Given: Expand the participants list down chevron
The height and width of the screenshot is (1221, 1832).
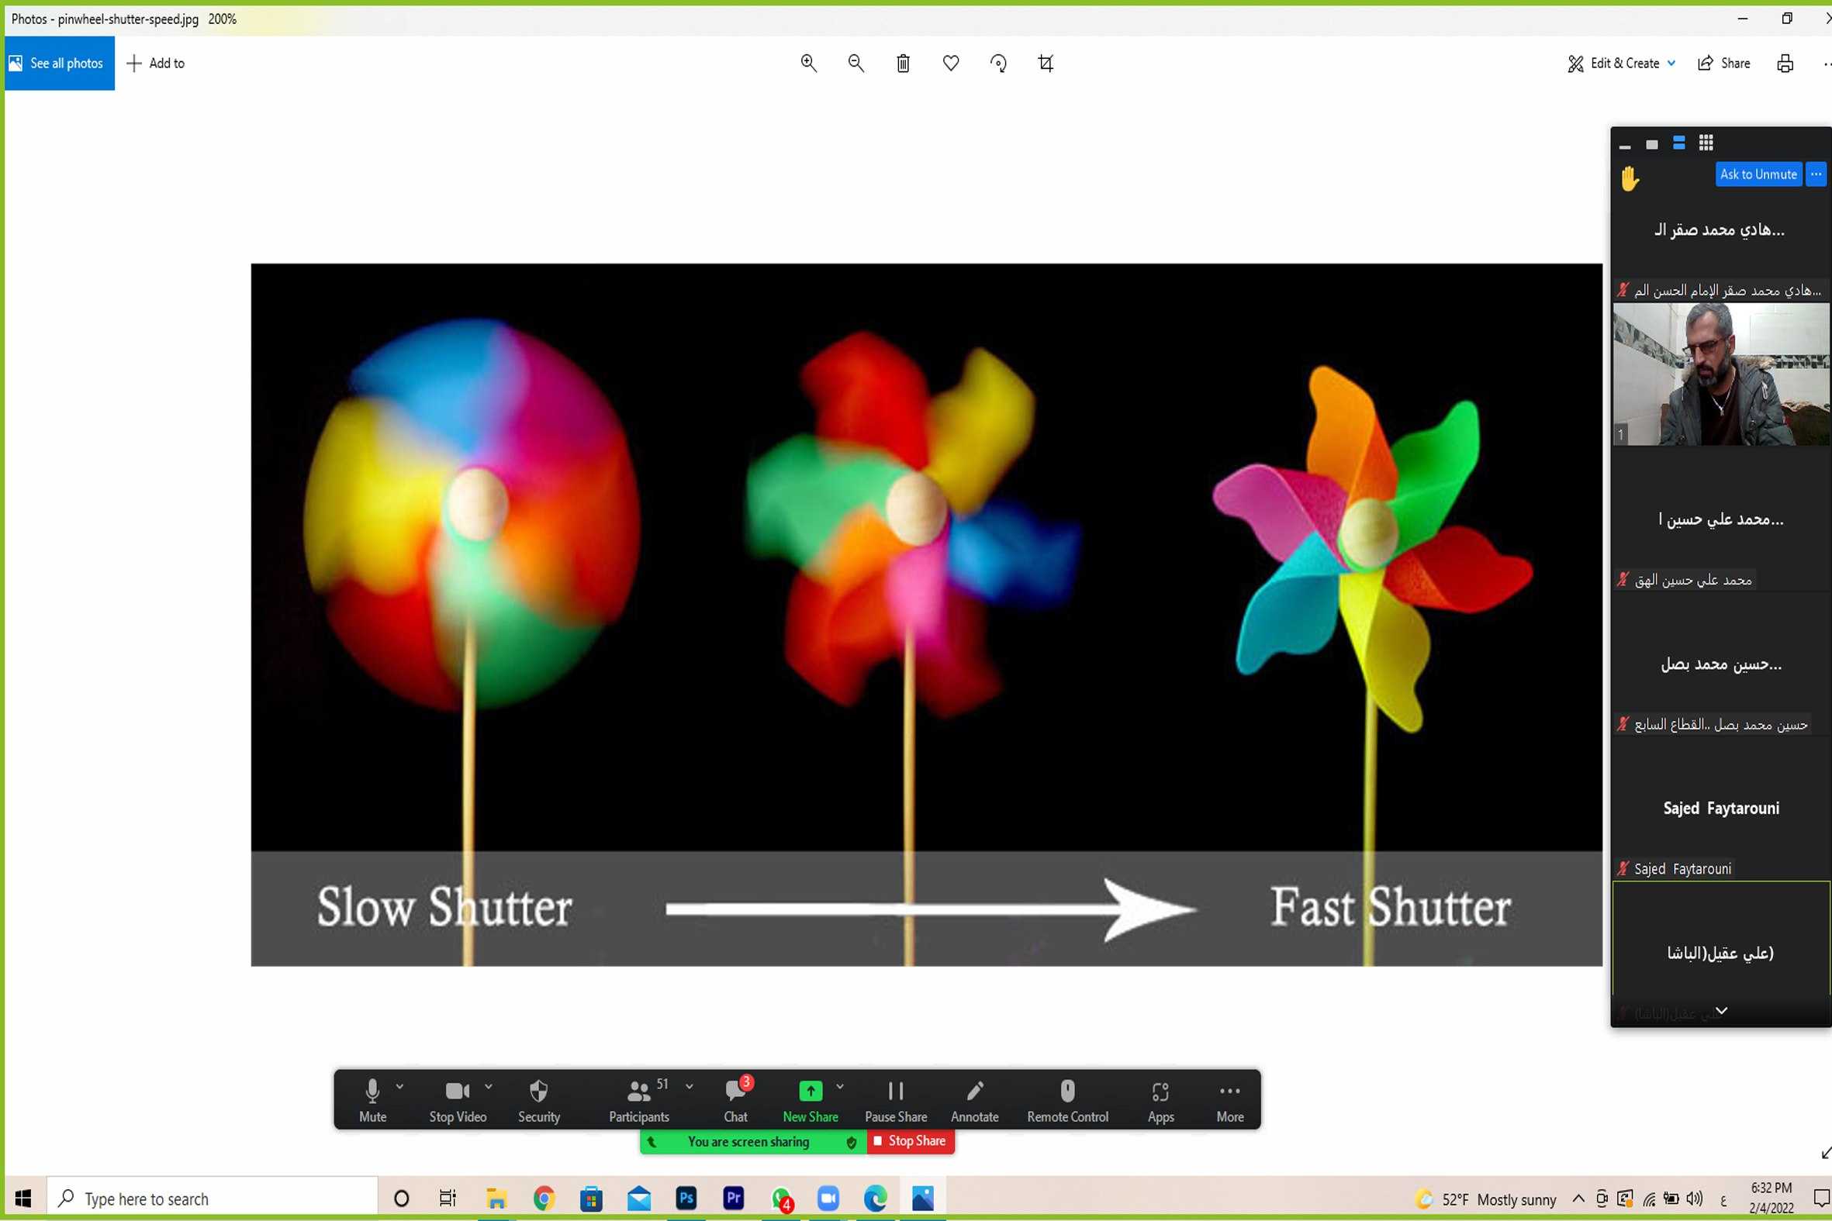Looking at the screenshot, I should point(1721,1011).
